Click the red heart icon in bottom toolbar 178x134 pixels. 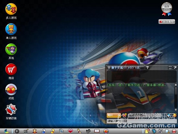[x=70, y=131]
